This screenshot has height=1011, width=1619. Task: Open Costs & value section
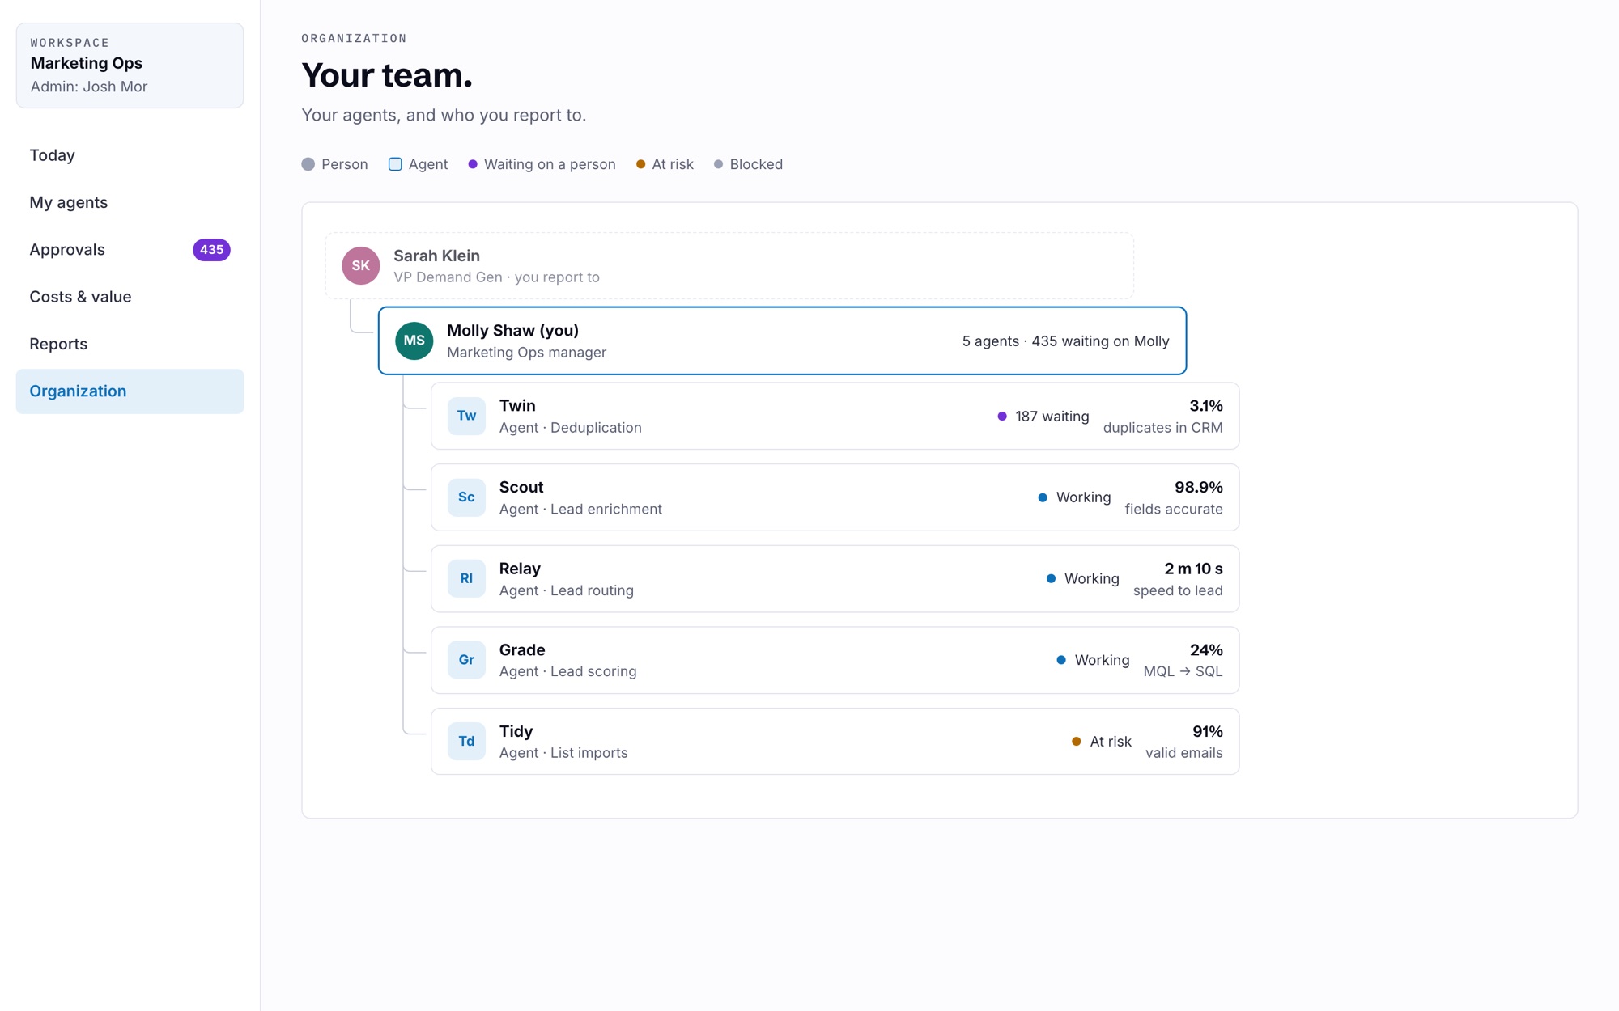[130, 297]
